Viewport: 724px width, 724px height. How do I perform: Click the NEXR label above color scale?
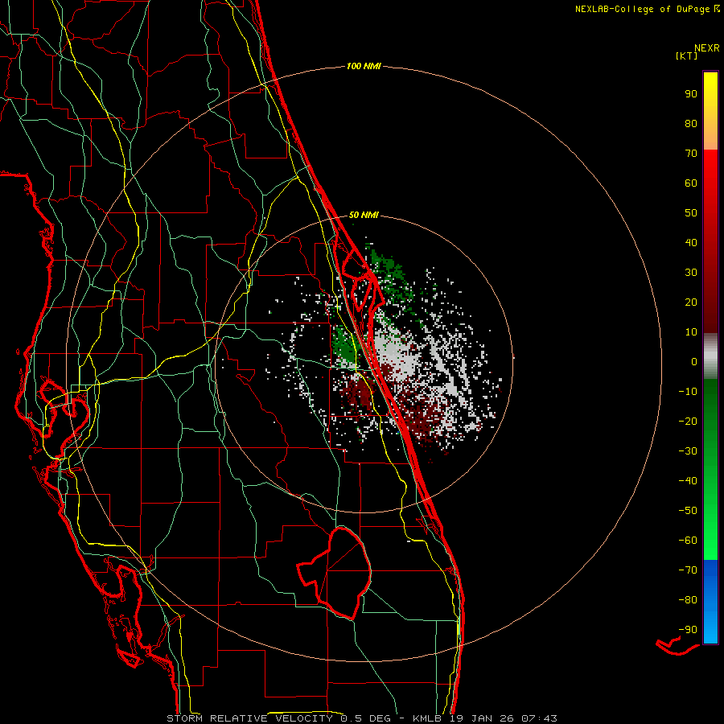[x=707, y=48]
